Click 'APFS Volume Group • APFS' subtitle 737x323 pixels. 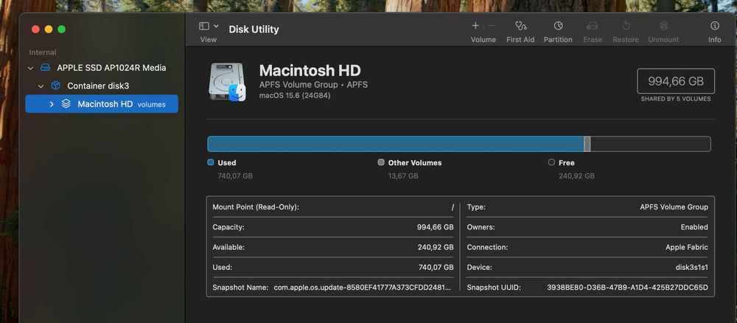point(313,85)
